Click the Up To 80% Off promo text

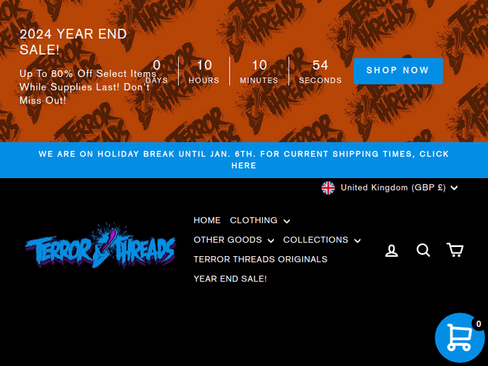88,87
